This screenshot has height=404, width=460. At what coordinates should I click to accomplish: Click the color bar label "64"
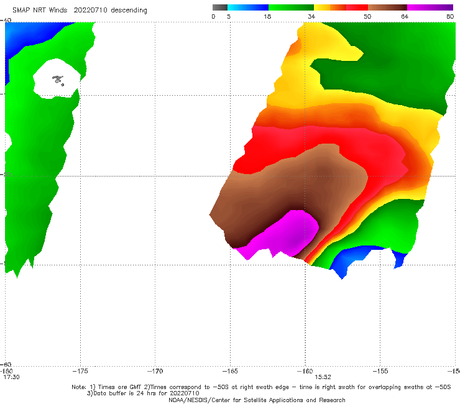pyautogui.click(x=405, y=16)
